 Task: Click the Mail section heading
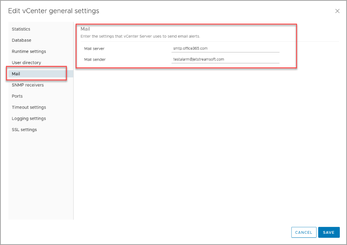[x=85, y=29]
